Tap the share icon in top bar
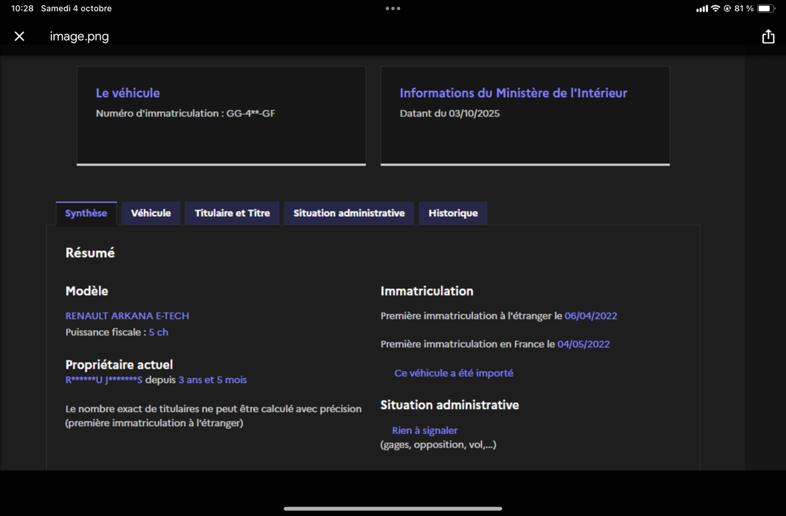This screenshot has height=516, width=786. [x=768, y=37]
